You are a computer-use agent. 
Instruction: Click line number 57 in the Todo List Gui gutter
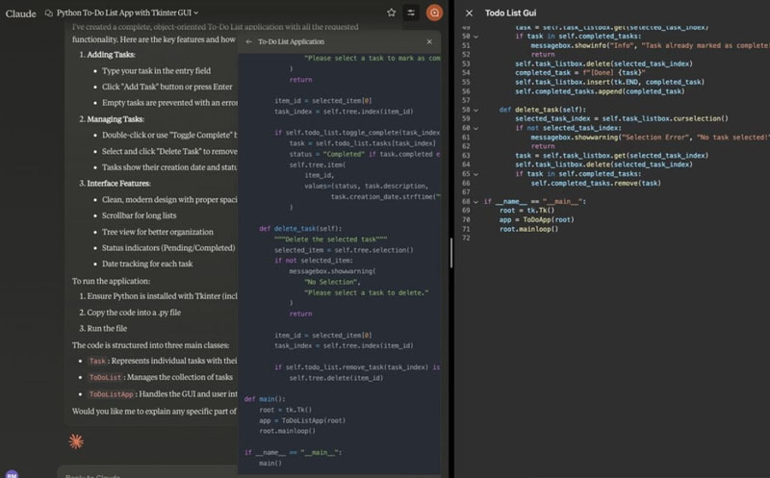pyautogui.click(x=466, y=101)
